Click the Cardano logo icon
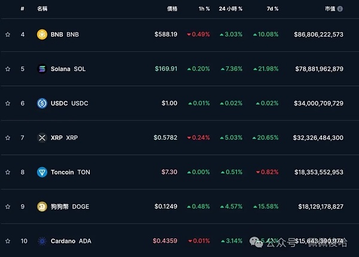This screenshot has width=359, height=257. point(42,241)
